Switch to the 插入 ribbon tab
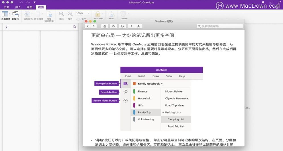The width and height of the screenshot is (283, 151). coord(18,7)
